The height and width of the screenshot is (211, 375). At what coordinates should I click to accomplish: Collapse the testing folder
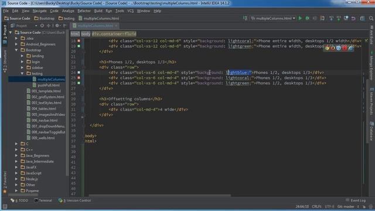coord(22,73)
